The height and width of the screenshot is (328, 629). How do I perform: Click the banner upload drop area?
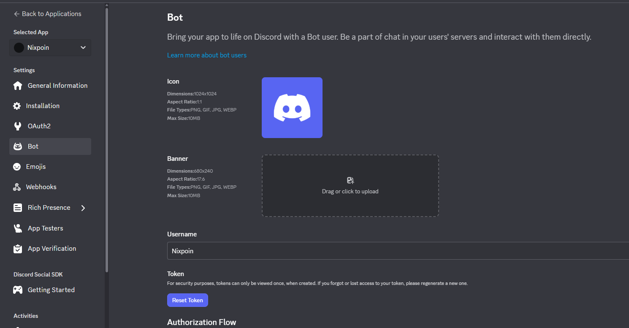(350, 203)
